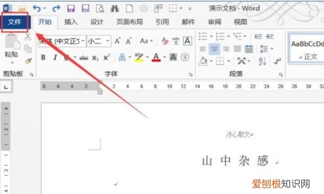Click the Redo icon in quick access toolbar
The image size is (324, 194).
point(56,9)
